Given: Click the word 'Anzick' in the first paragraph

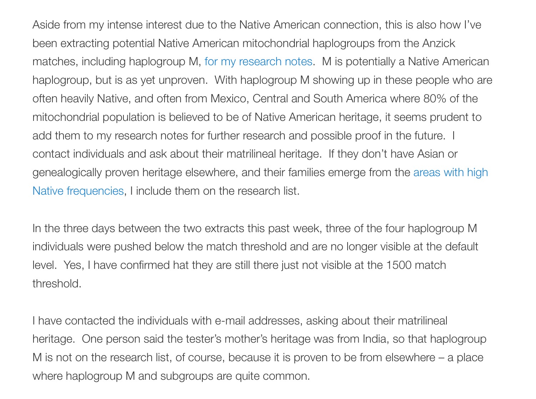Looking at the screenshot, I should [439, 43].
